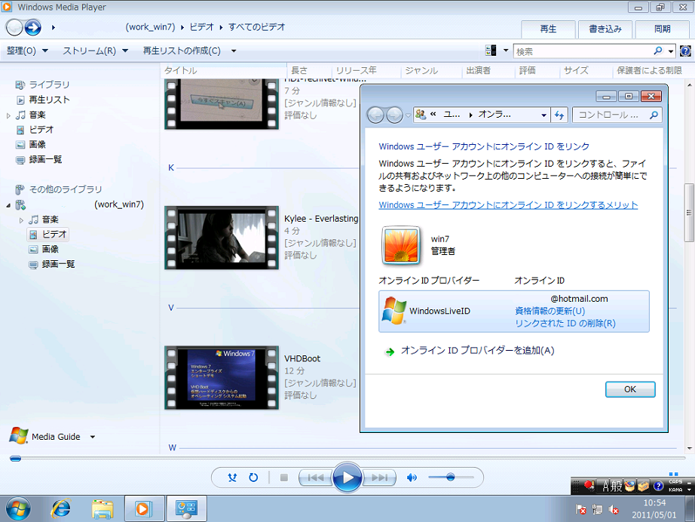Mute the volume speaker icon
Screen dimensions: 695x522
click(x=412, y=477)
